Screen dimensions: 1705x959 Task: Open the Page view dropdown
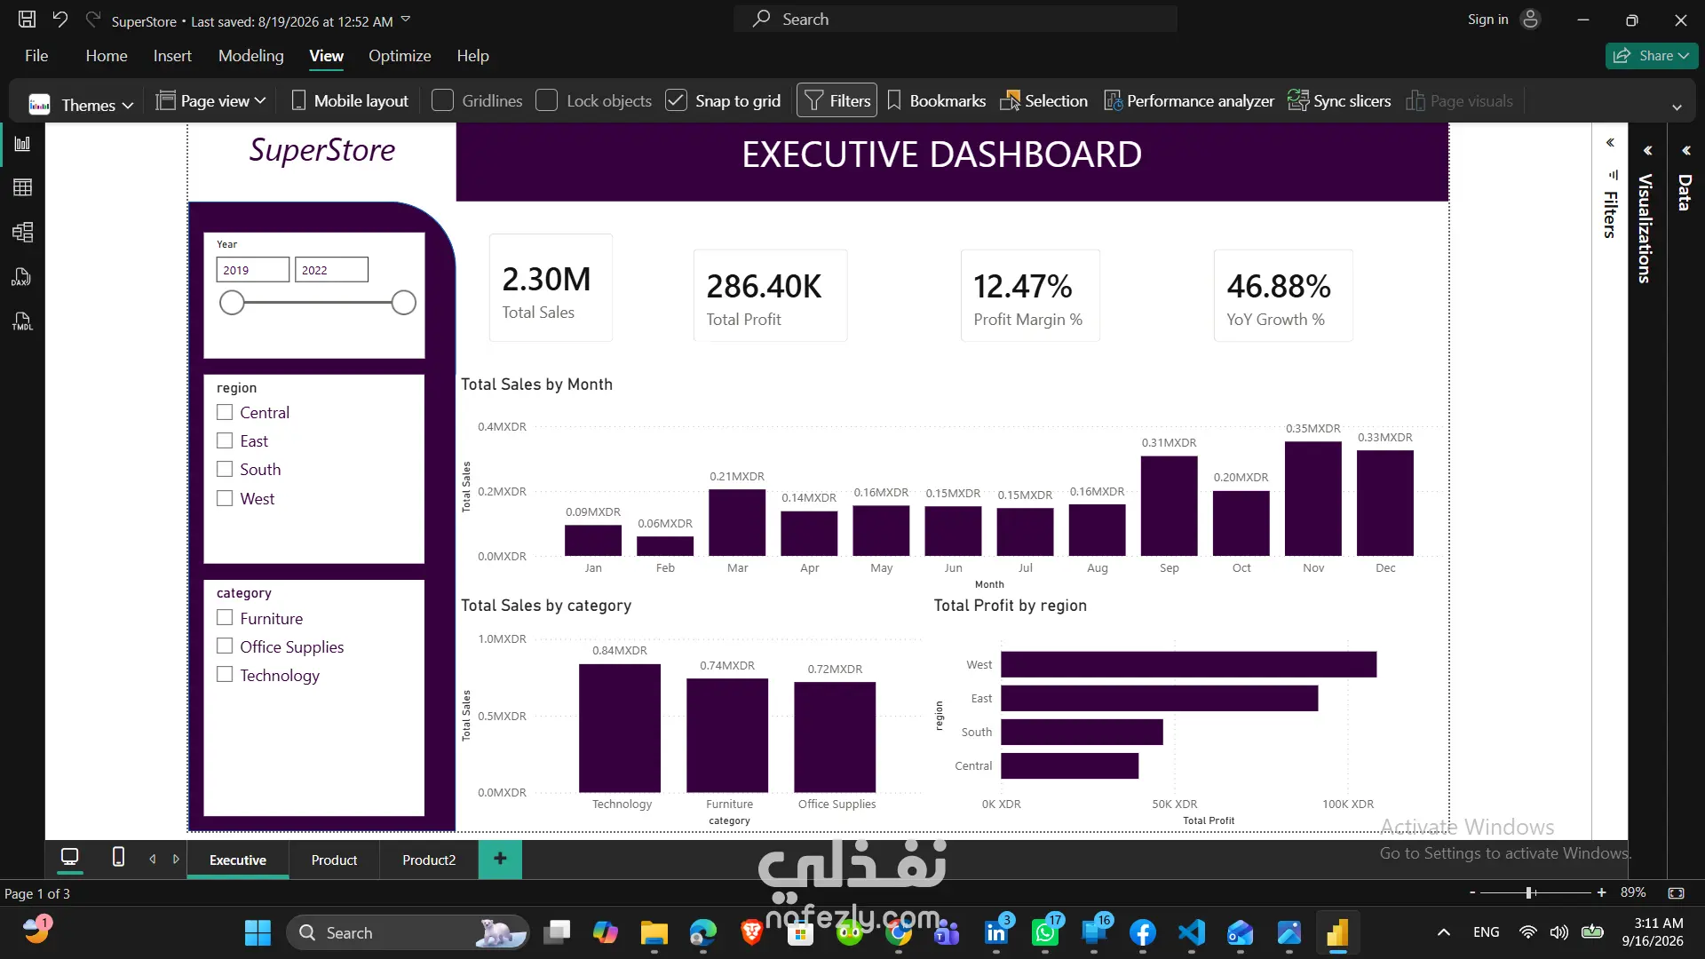pos(211,101)
